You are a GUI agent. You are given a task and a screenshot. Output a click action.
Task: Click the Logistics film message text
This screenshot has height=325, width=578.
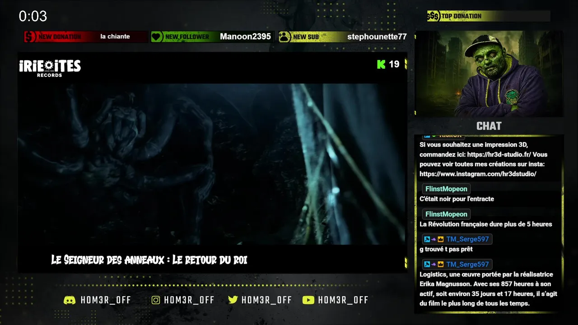click(x=488, y=289)
